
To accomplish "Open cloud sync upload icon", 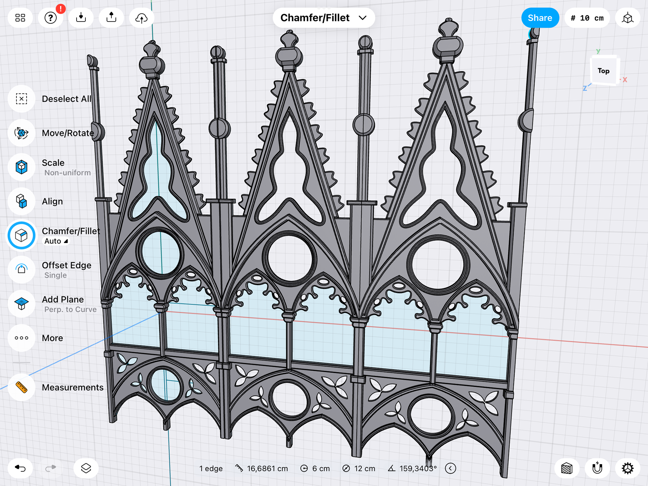I will [x=141, y=18].
